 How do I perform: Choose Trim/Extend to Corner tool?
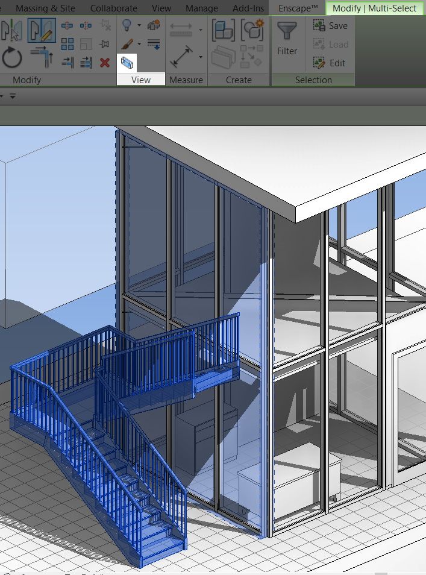pyautogui.click(x=40, y=58)
